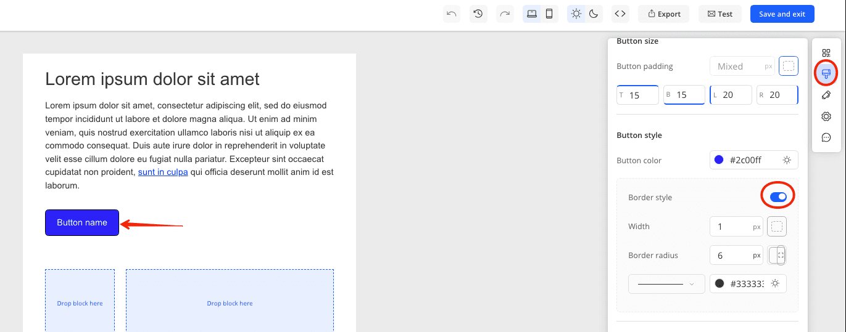The height and width of the screenshot is (332, 846).
Task: Open the chat bubble sidebar icon
Action: click(826, 137)
